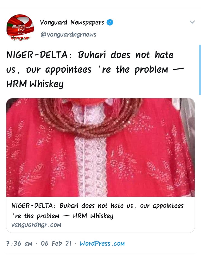
Task: Open the Vanguard Newspapers profile avatar
Action: coord(20,27)
